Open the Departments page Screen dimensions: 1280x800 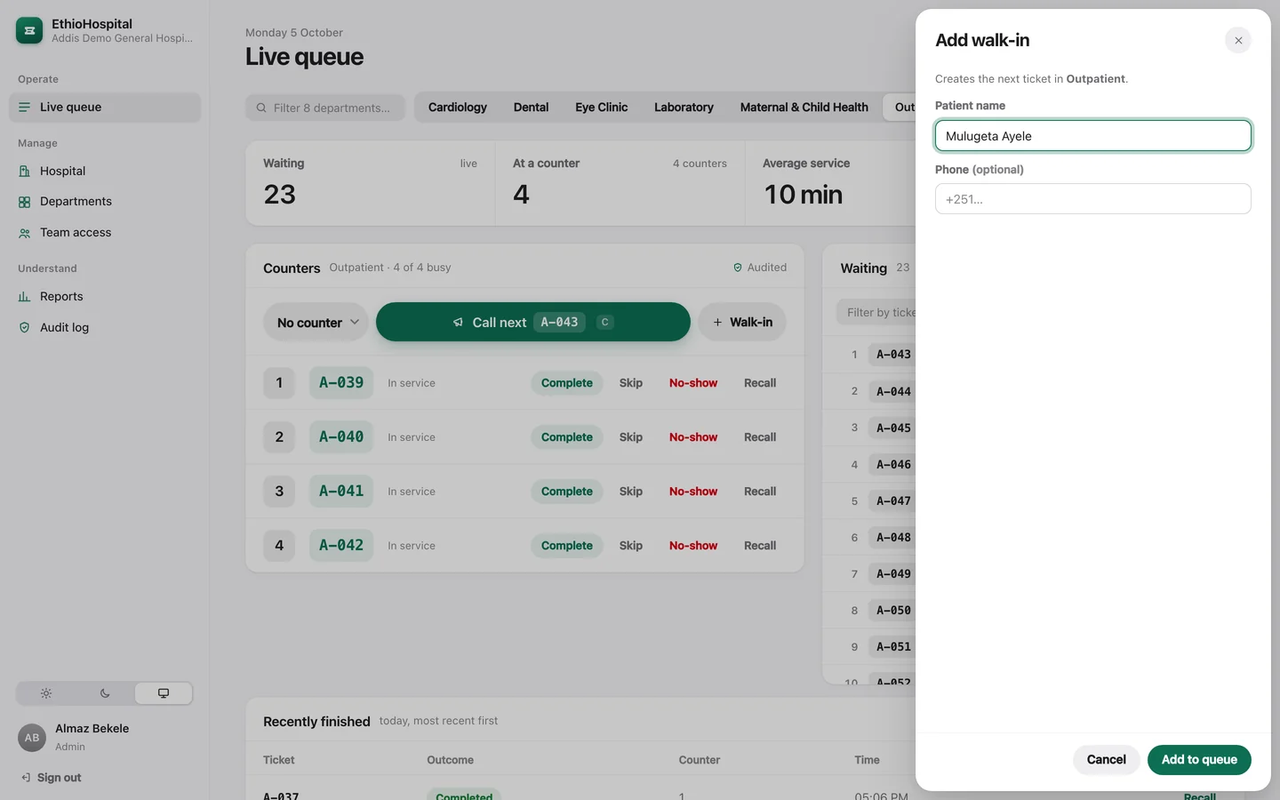105,202
